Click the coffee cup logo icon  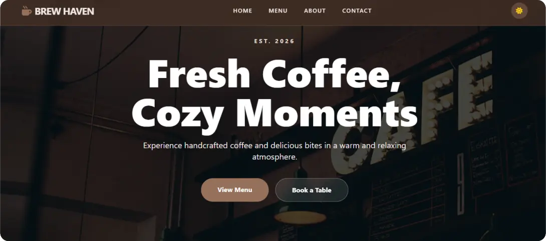tap(27, 11)
